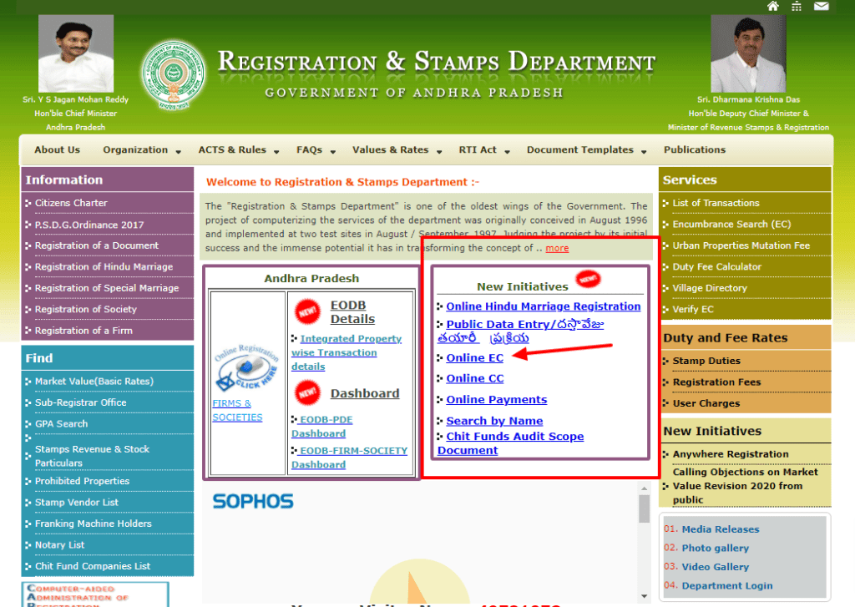Expand the Document Templates dropdown
855x607 pixels.
coord(580,149)
